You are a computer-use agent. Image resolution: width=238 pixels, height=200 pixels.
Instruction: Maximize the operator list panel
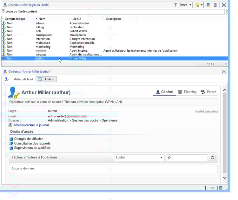pyautogui.click(x=224, y=5)
